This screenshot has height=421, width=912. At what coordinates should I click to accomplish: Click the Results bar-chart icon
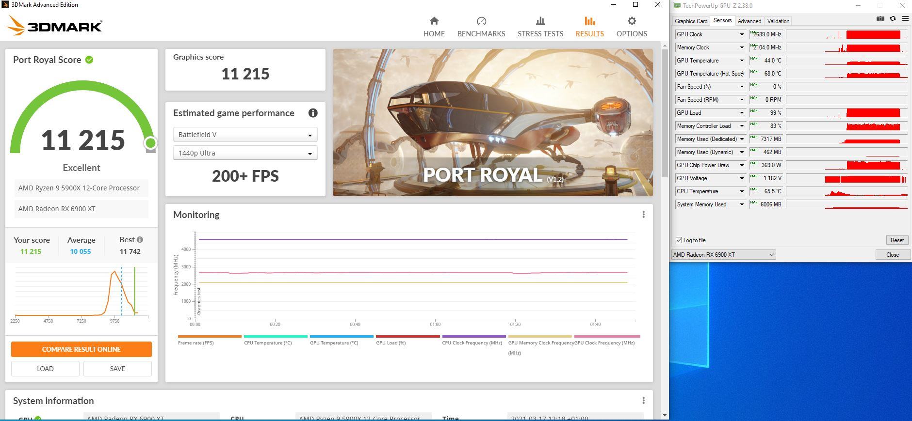coord(590,21)
